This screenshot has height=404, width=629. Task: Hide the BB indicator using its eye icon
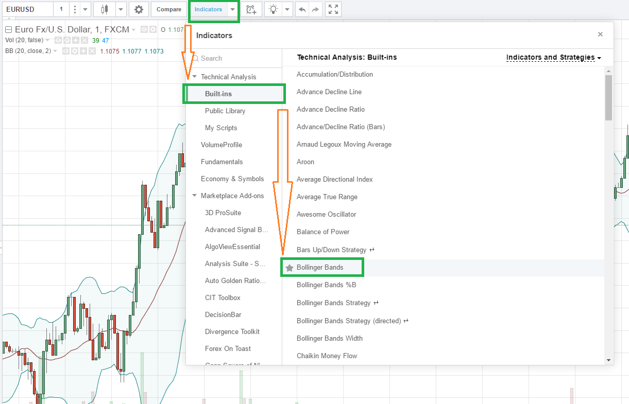point(65,51)
